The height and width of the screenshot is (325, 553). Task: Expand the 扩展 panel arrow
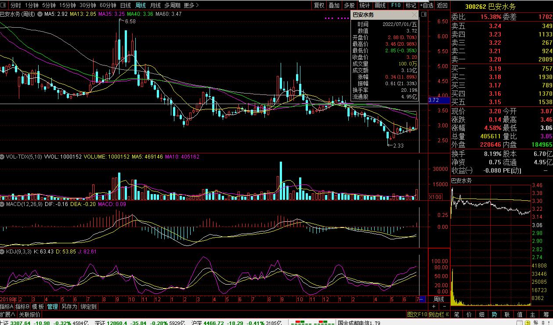(x=8, y=314)
